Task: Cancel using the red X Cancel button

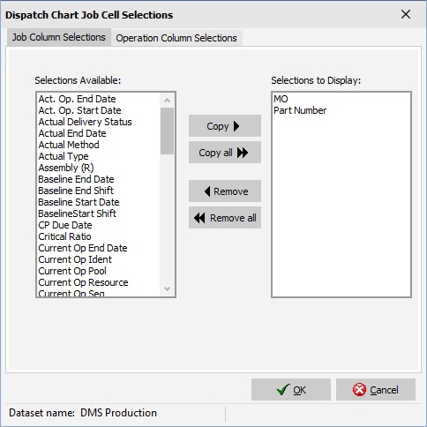Action: click(376, 390)
